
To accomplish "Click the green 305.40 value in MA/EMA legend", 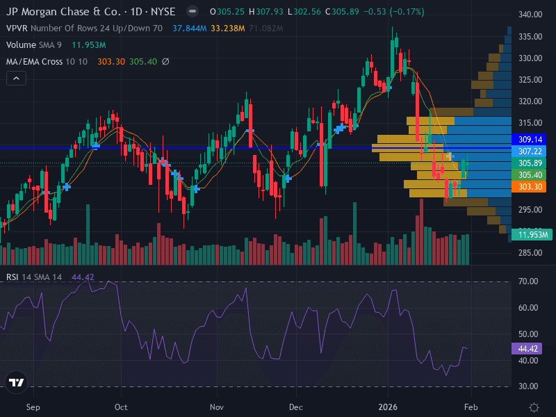I will tap(143, 62).
